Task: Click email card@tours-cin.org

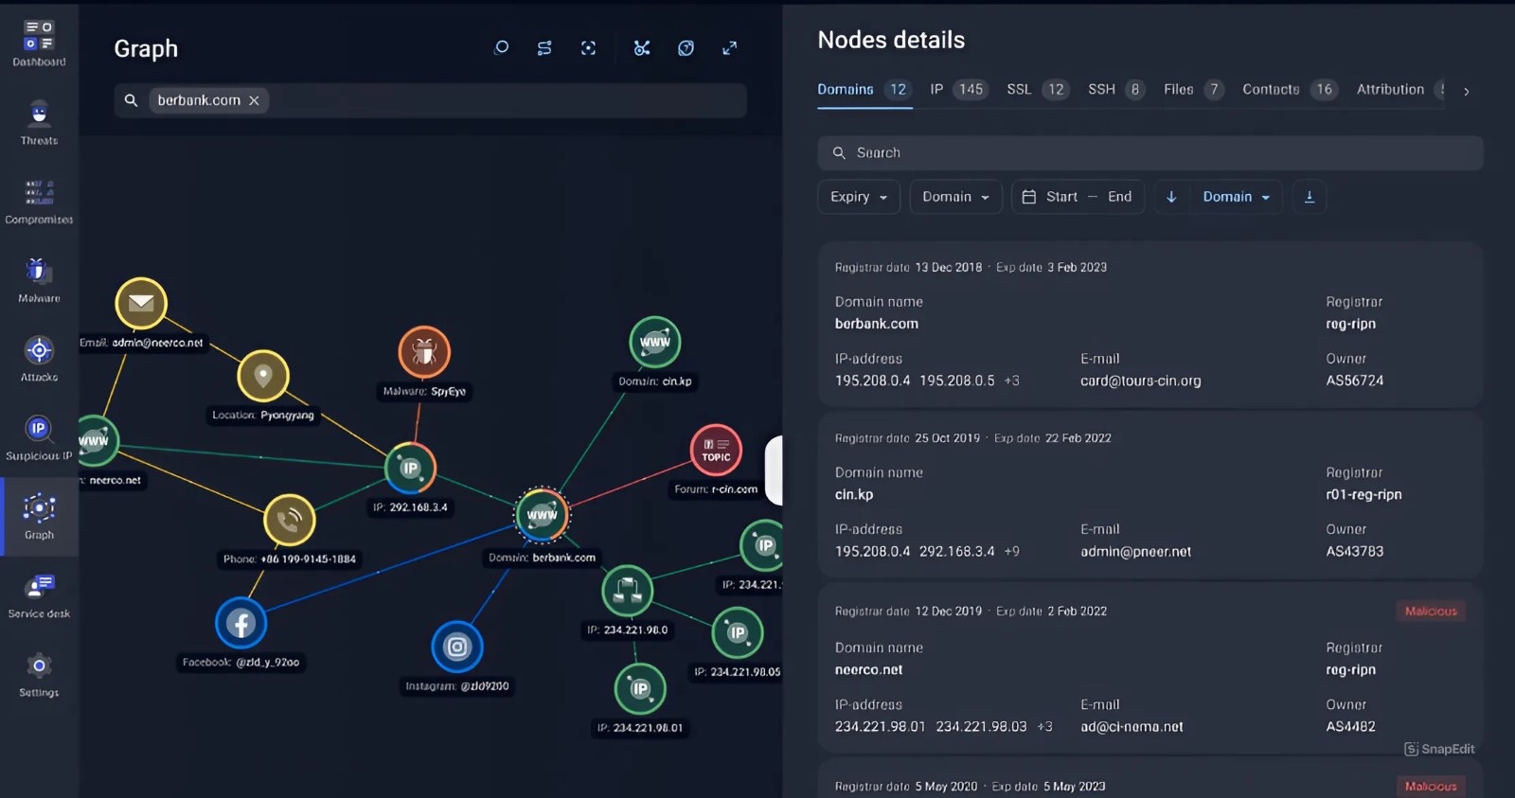Action: [1140, 381]
